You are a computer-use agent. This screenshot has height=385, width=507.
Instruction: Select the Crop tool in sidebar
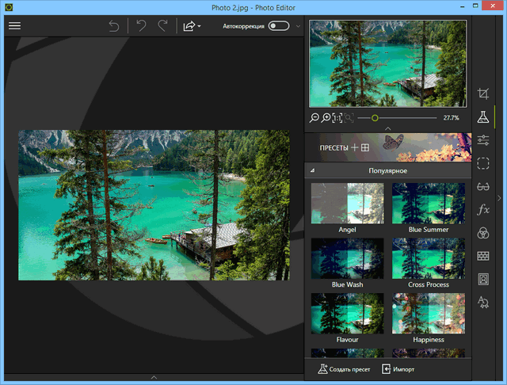pyautogui.click(x=483, y=94)
